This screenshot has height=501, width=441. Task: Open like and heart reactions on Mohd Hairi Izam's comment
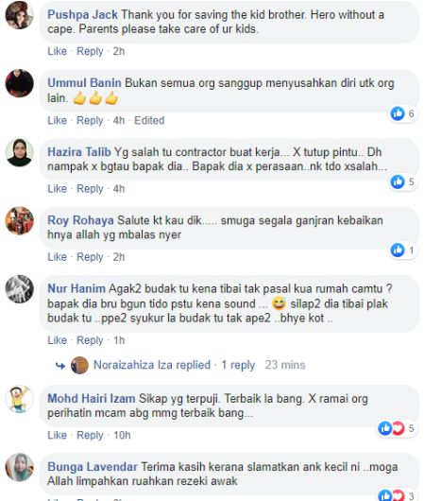pos(397,428)
